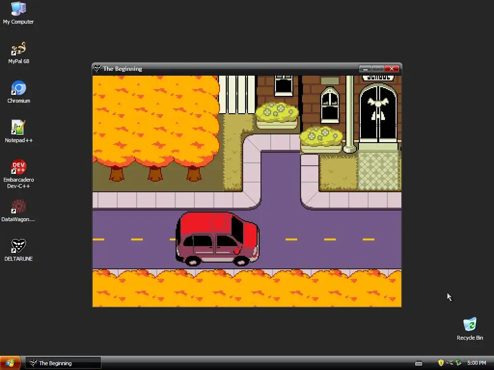Click the Notepad++ desktop shortcut
Screen dimensions: 494x370
point(18,132)
